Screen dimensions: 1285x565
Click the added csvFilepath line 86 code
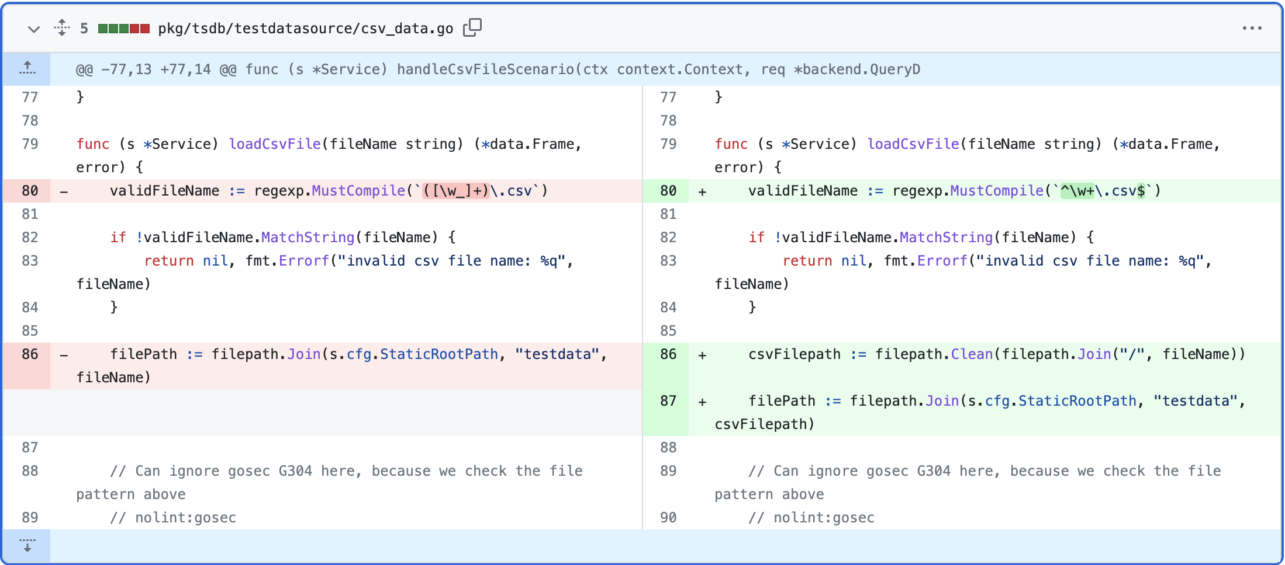click(x=994, y=354)
